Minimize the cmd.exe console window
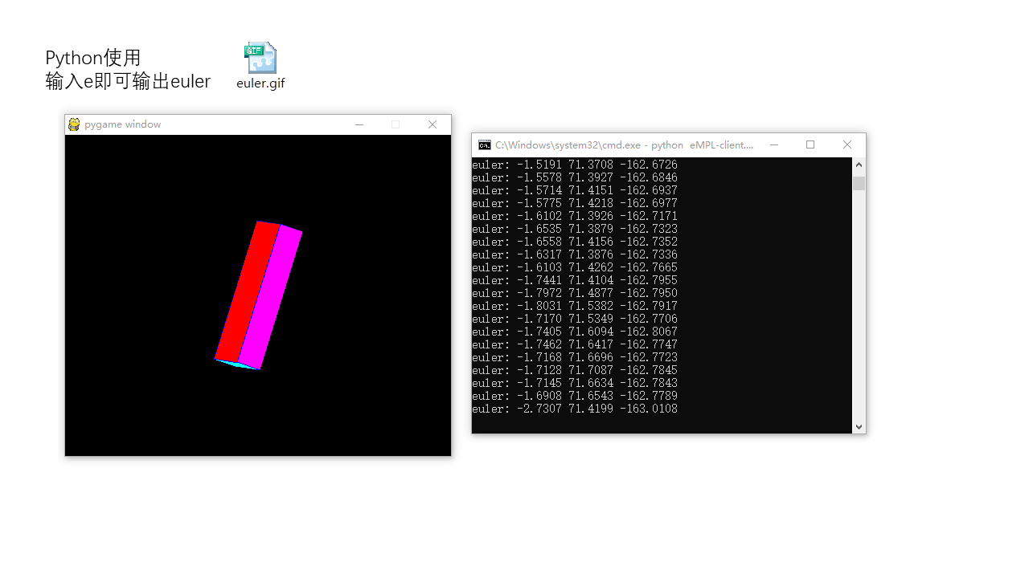This screenshot has height=578, width=1029. (774, 144)
